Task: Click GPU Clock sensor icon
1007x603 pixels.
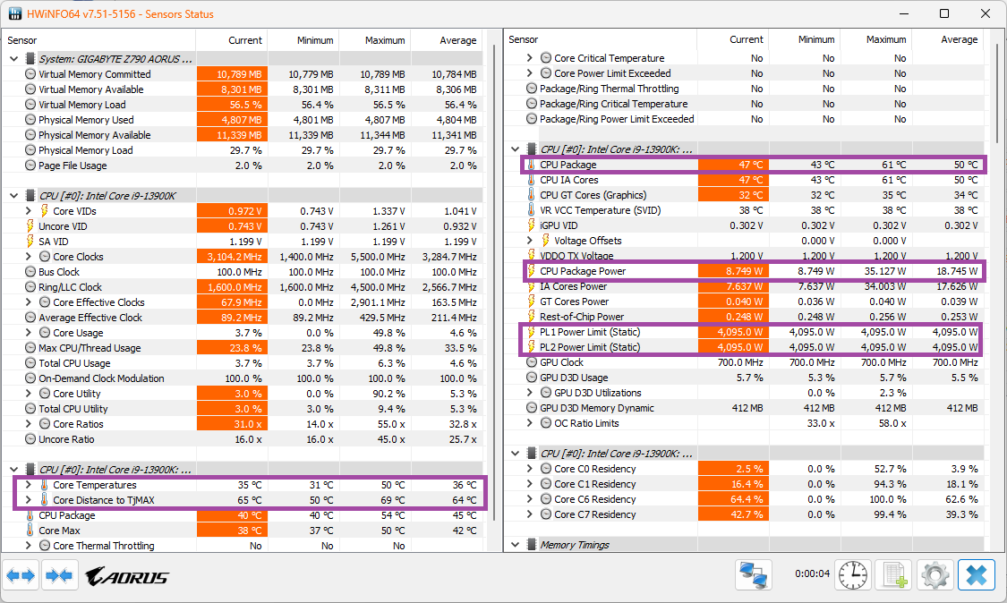Action: 531,362
